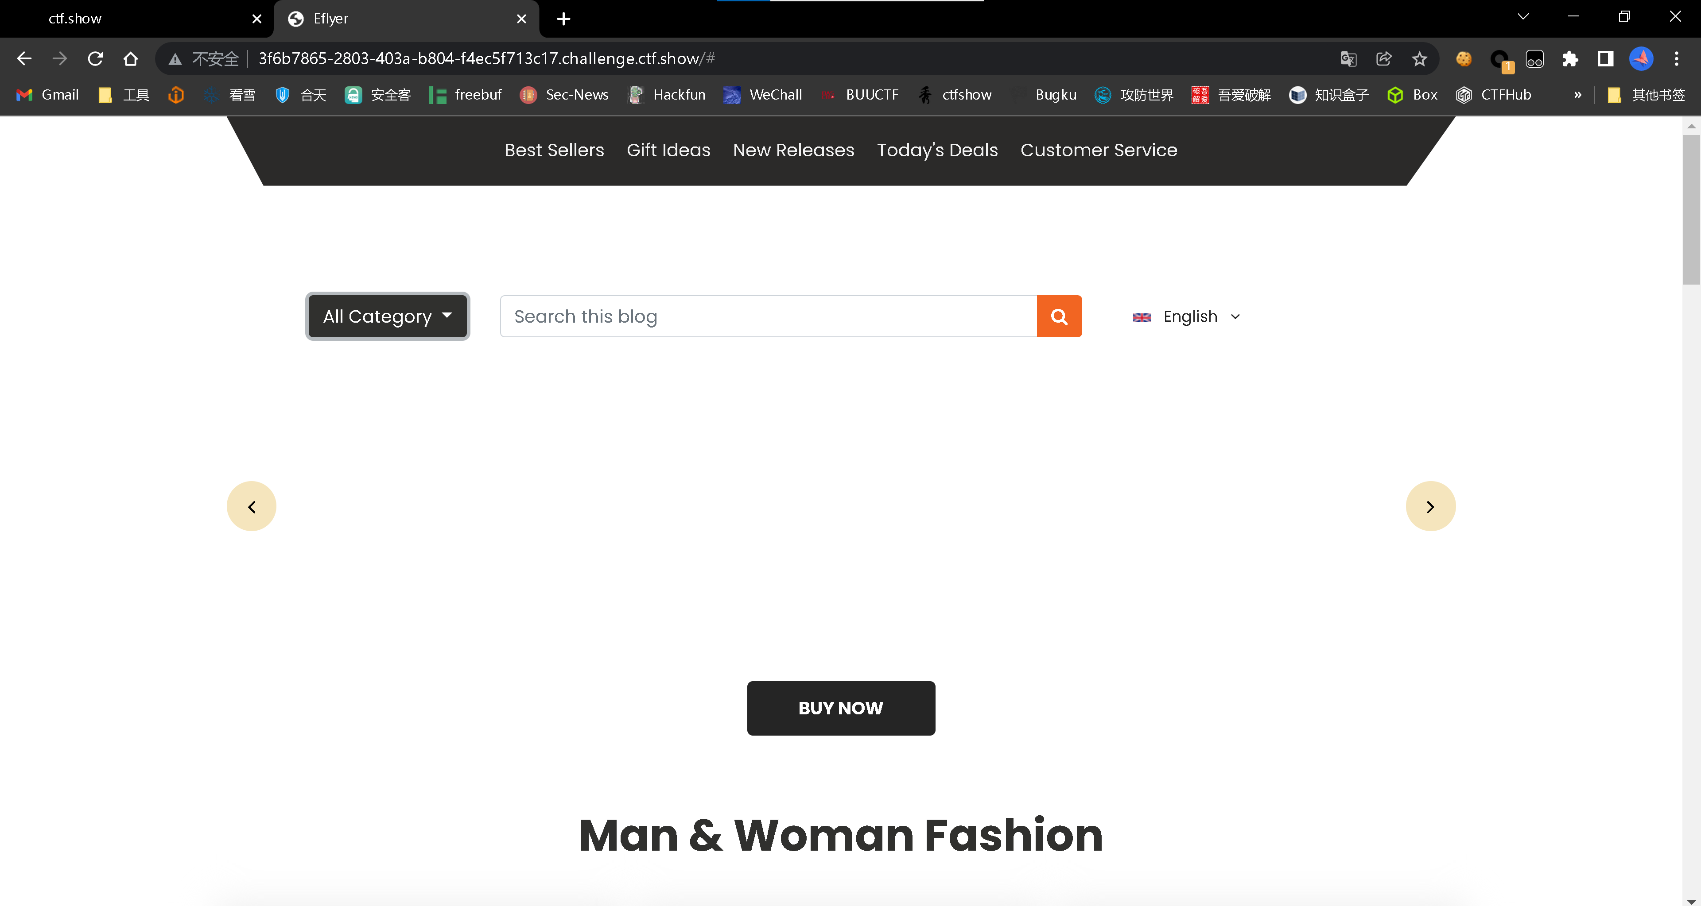Open the extensions puzzle icon
1701x906 pixels.
[1569, 59]
